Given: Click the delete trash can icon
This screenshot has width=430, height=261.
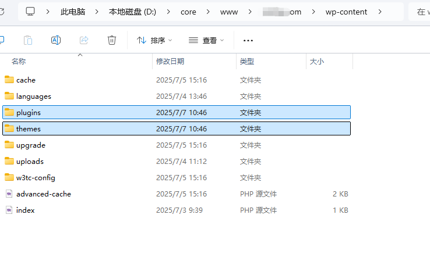Looking at the screenshot, I should click(x=112, y=40).
